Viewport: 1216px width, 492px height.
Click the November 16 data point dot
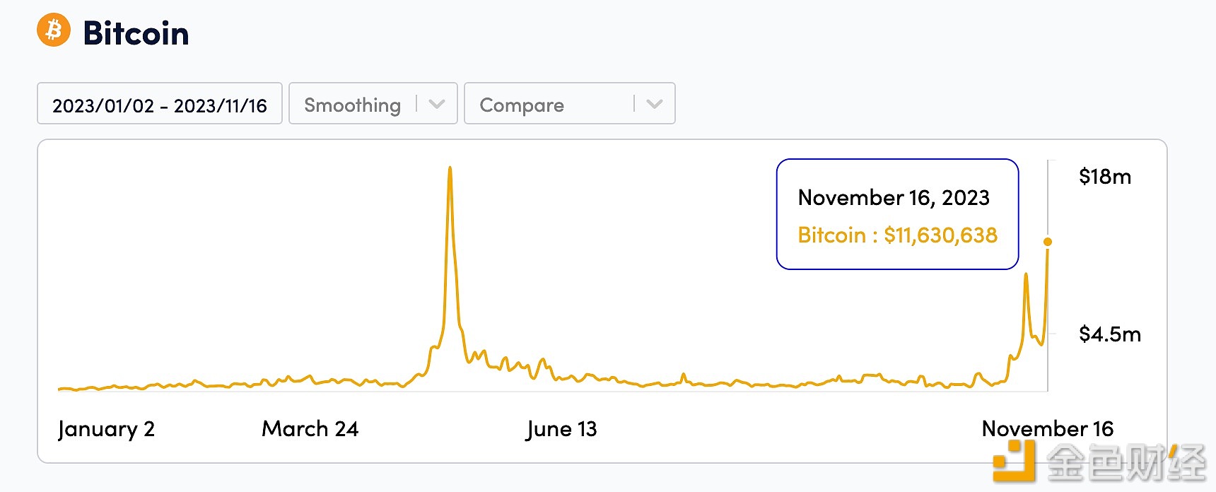click(x=1048, y=242)
